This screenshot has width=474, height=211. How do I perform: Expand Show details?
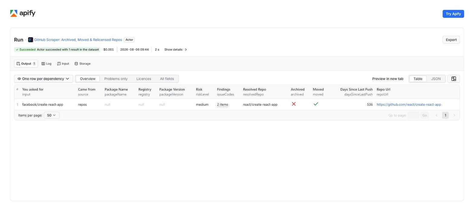[x=176, y=50]
